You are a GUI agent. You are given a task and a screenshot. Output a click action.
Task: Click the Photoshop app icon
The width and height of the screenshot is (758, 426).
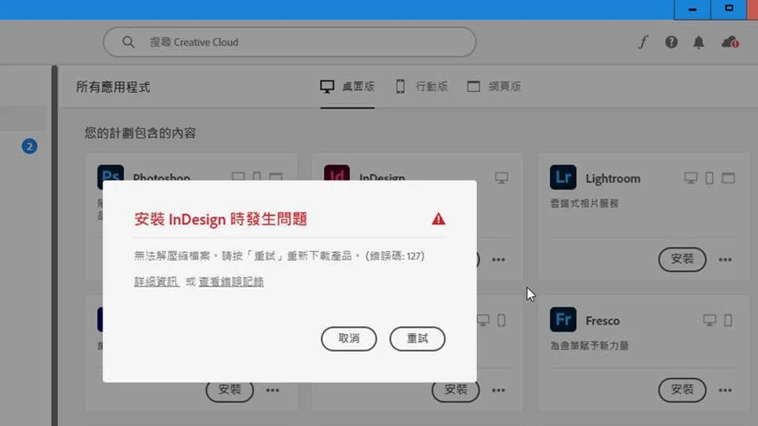(110, 172)
